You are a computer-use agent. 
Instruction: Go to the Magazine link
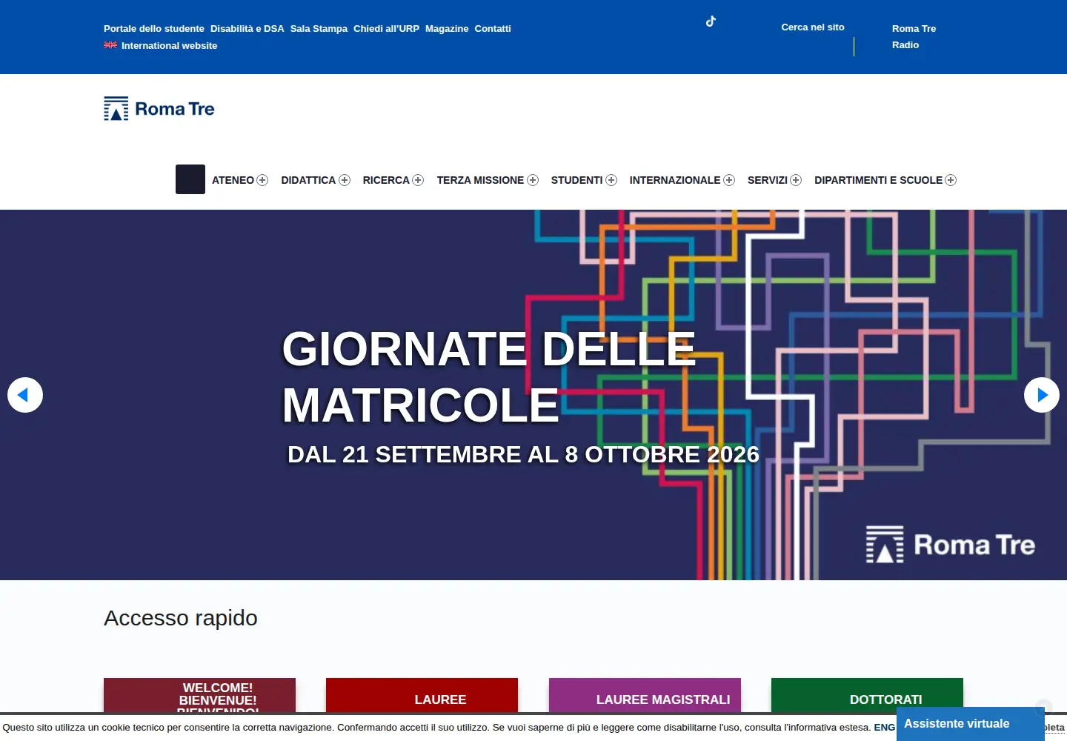click(447, 29)
